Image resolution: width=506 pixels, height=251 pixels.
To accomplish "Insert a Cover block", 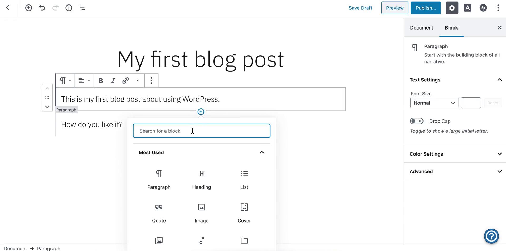I will pyautogui.click(x=244, y=213).
